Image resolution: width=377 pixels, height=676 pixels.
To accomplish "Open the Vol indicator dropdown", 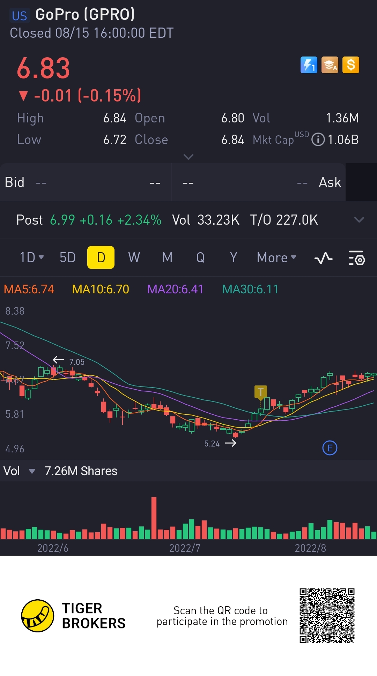I will coord(19,471).
